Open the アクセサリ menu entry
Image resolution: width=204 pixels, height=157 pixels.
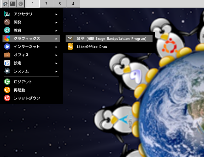31,14
